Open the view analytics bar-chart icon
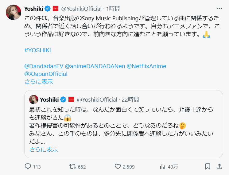229x175 pixels. (163, 166)
